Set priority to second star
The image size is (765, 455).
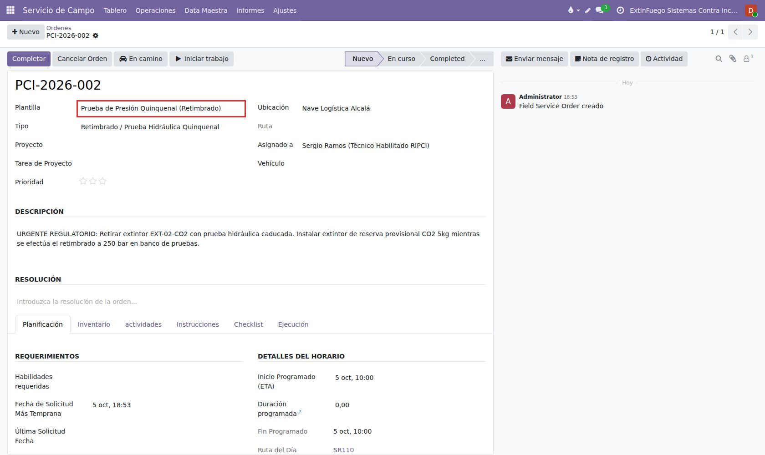coord(93,181)
